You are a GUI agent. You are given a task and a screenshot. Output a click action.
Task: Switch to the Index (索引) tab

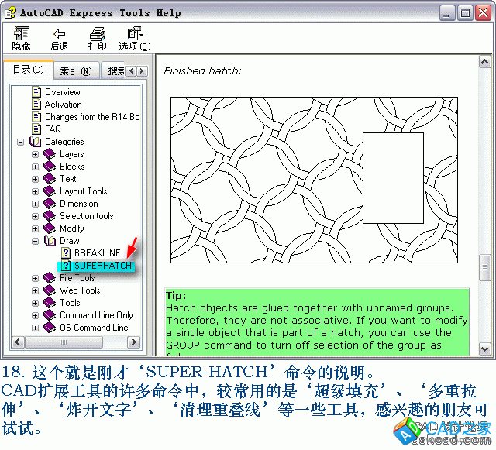[75, 71]
